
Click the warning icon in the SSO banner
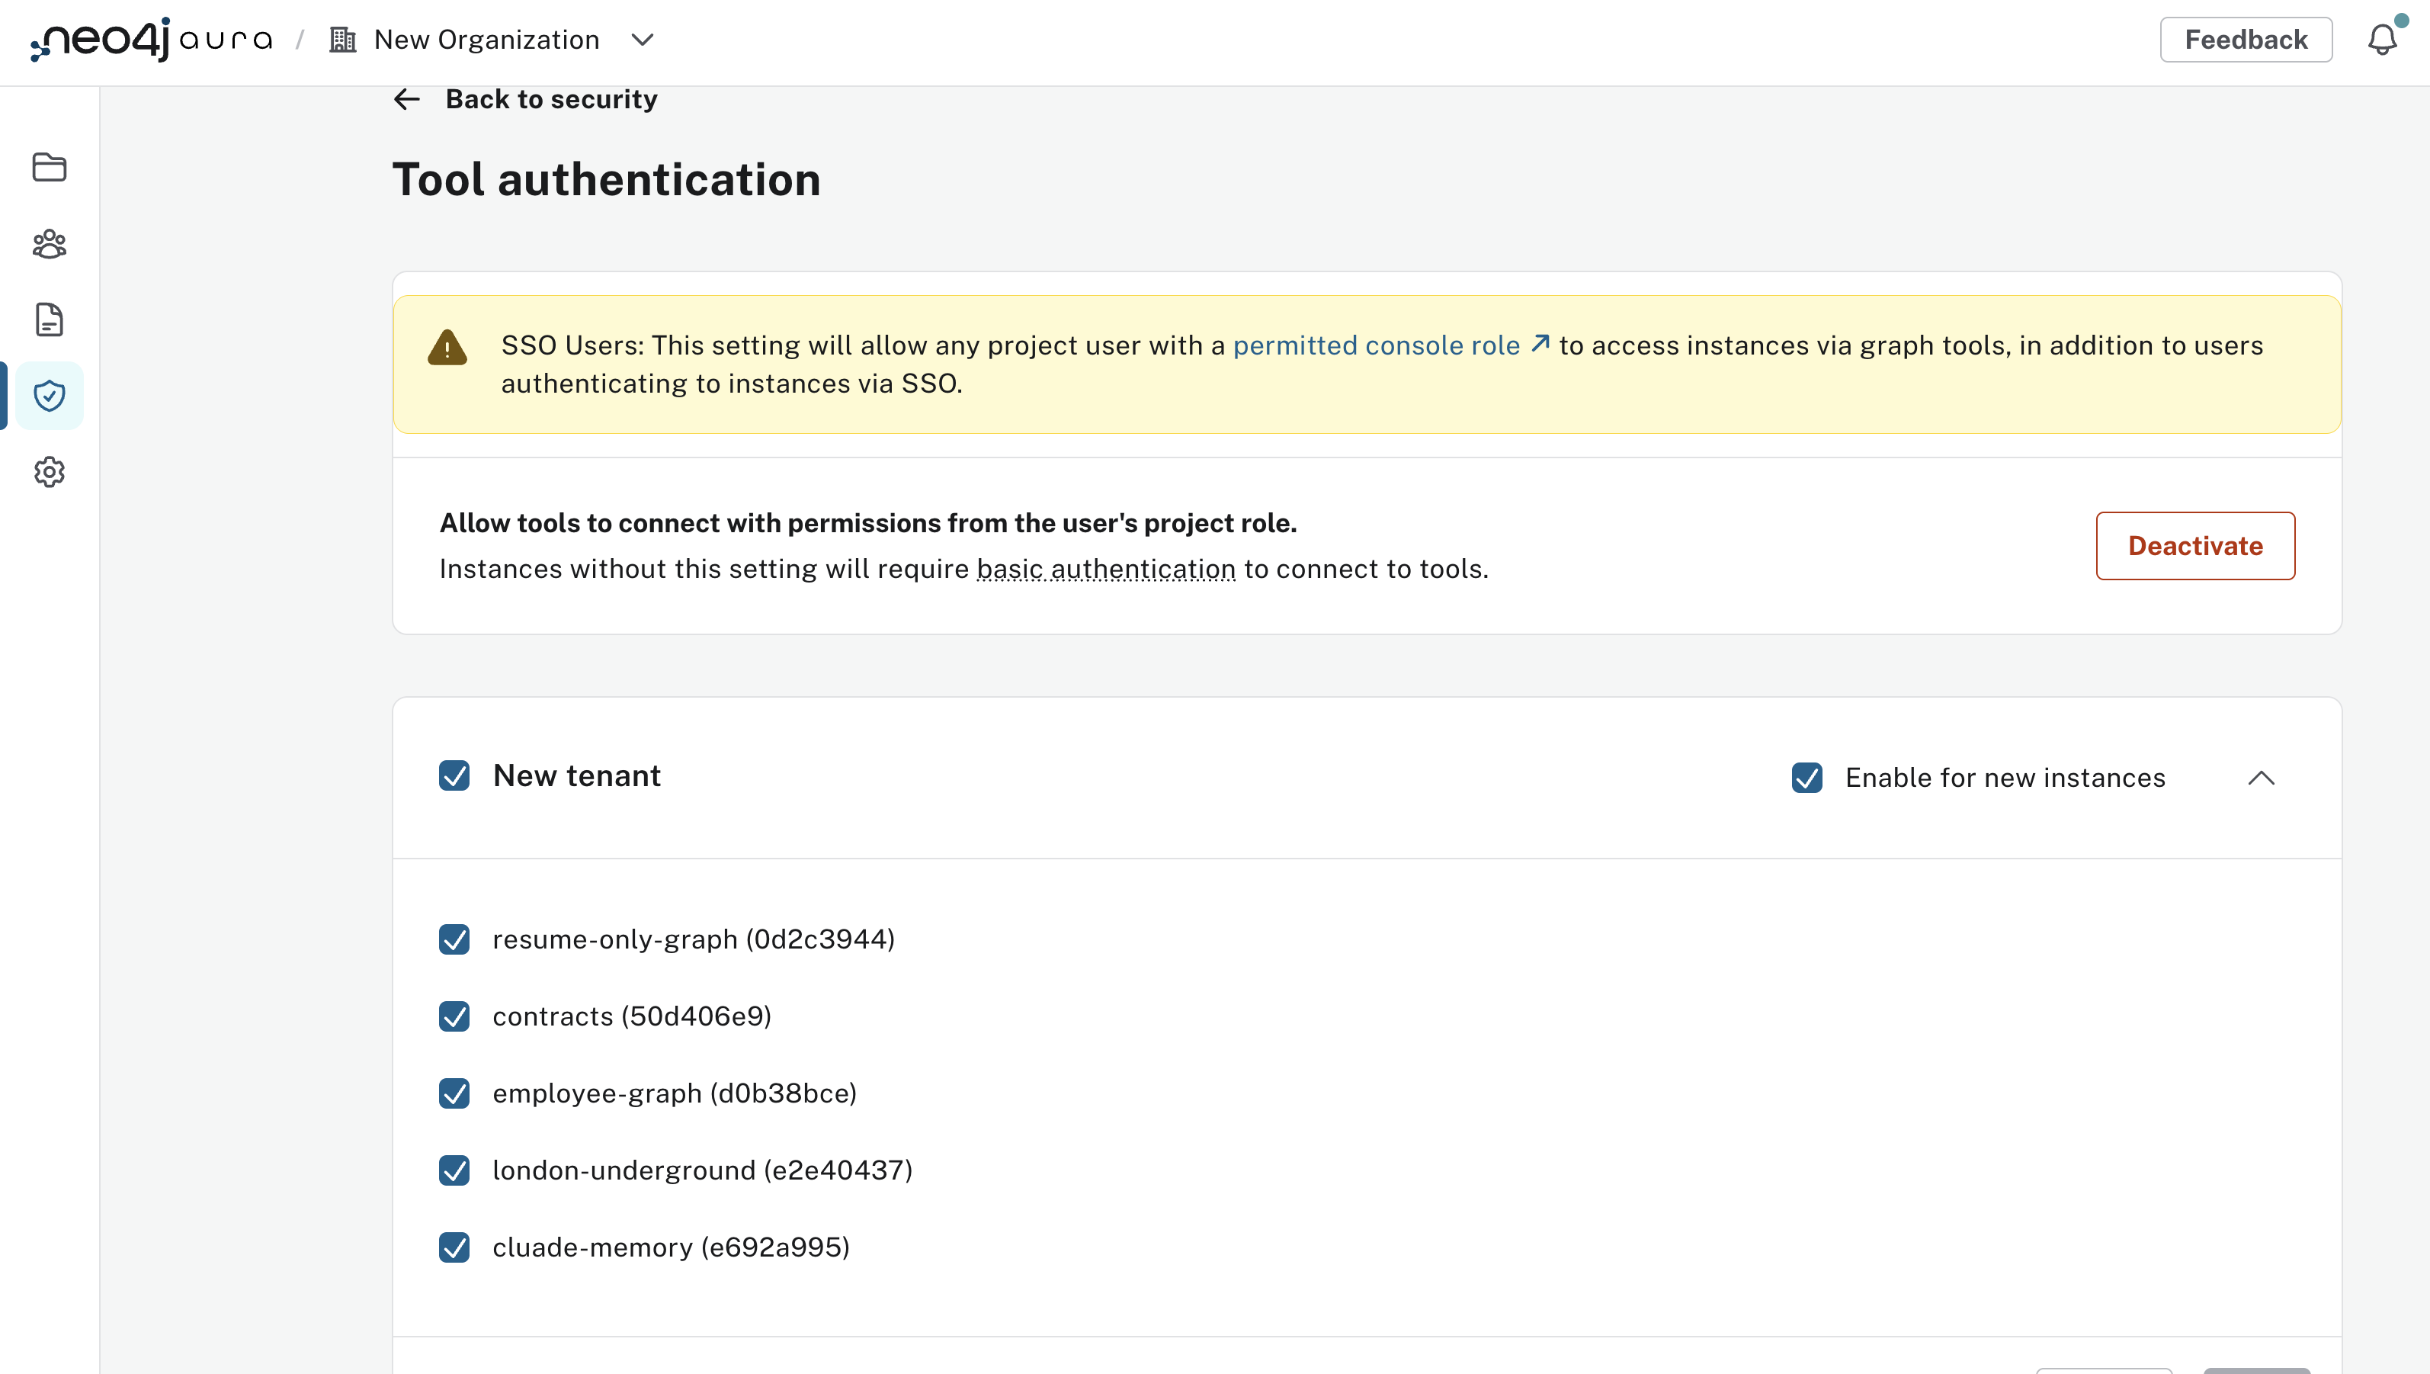click(x=447, y=346)
